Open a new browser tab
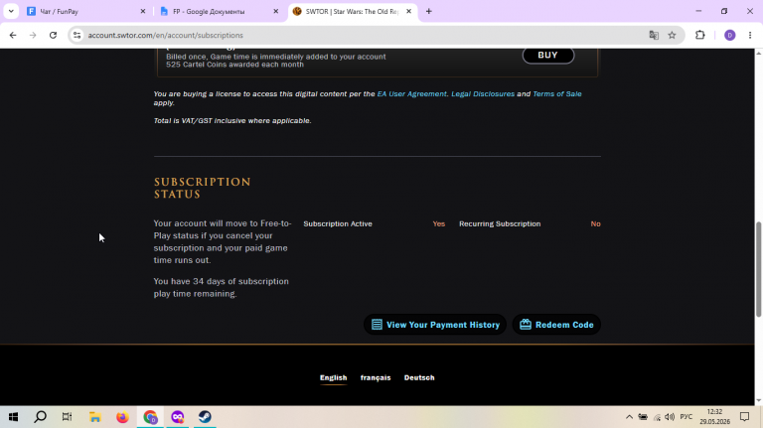Image resolution: width=763 pixels, height=428 pixels. coord(429,11)
